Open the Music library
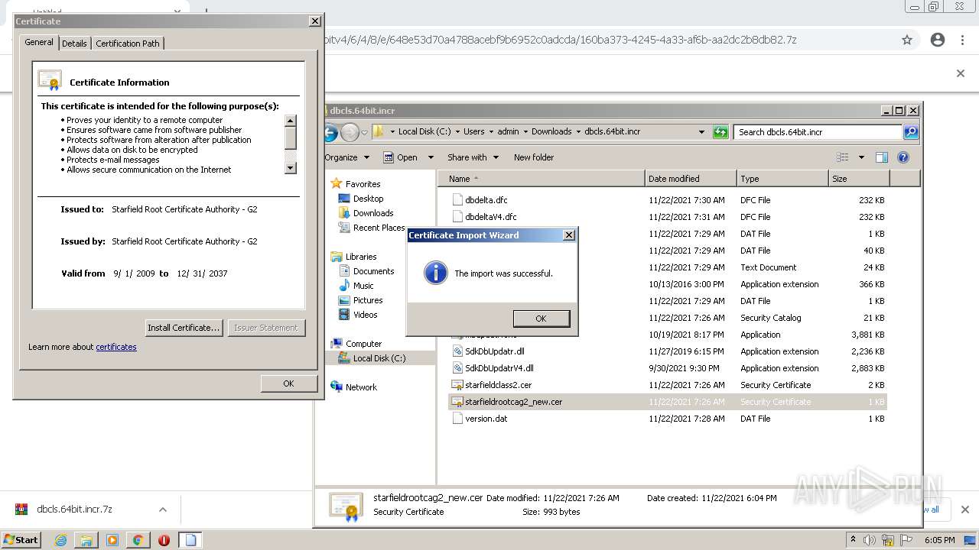This screenshot has width=979, height=550. 363,286
